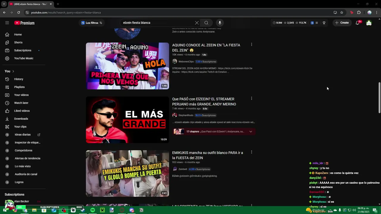Play the EL MÁS GRANDE thumbnail
Image resolution: width=381 pixels, height=214 pixels.
point(127,120)
